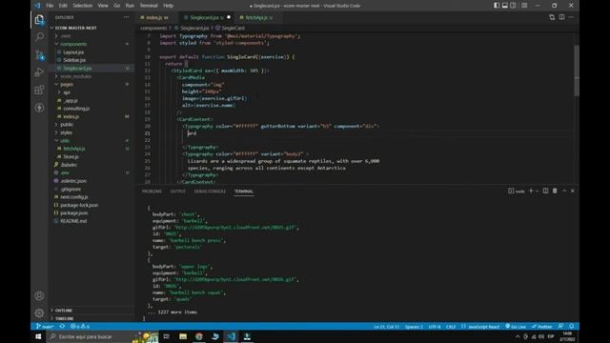The image size is (610, 343).
Task: Switch to the Problems panel tab
Action: [x=152, y=192]
